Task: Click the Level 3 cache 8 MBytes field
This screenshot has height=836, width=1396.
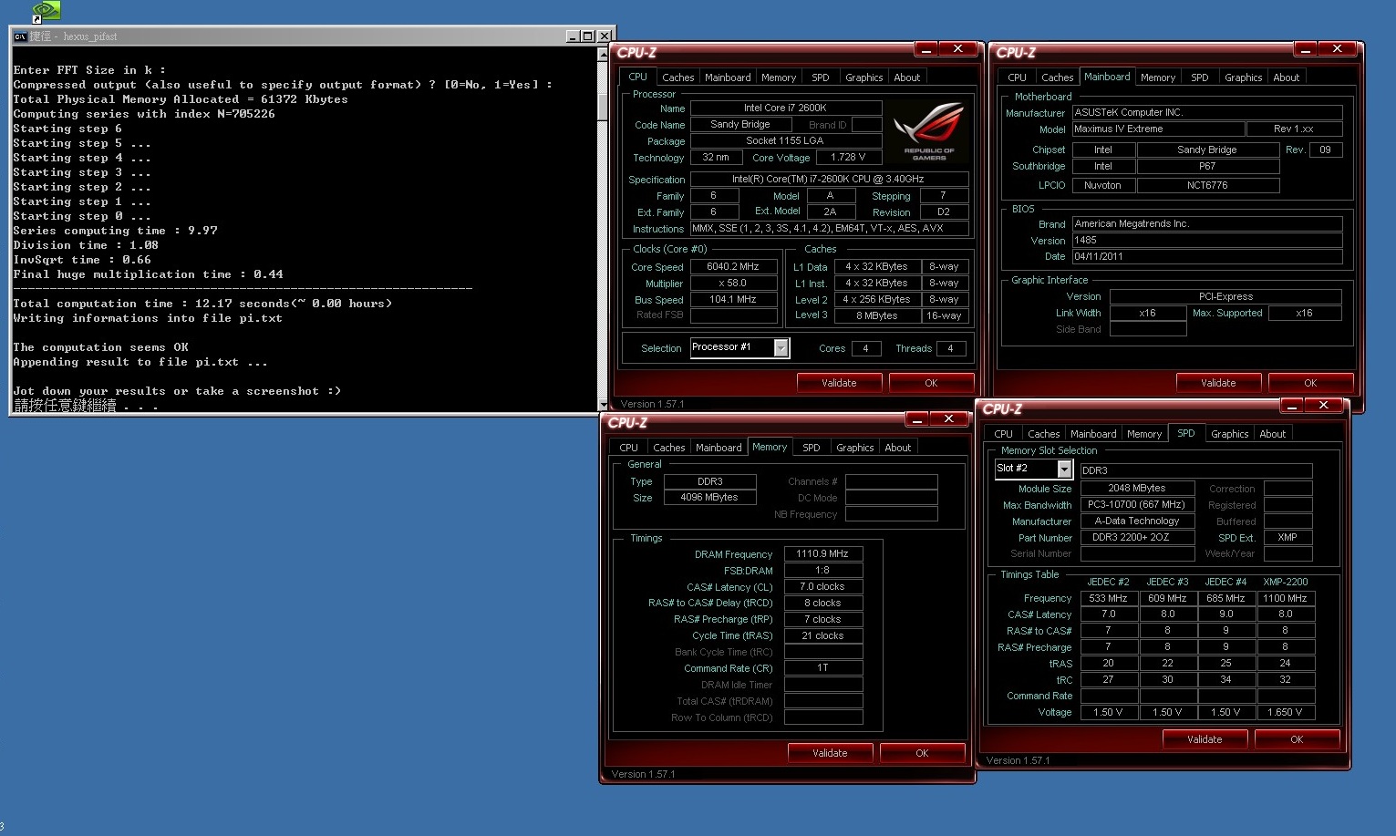Action: tap(876, 315)
